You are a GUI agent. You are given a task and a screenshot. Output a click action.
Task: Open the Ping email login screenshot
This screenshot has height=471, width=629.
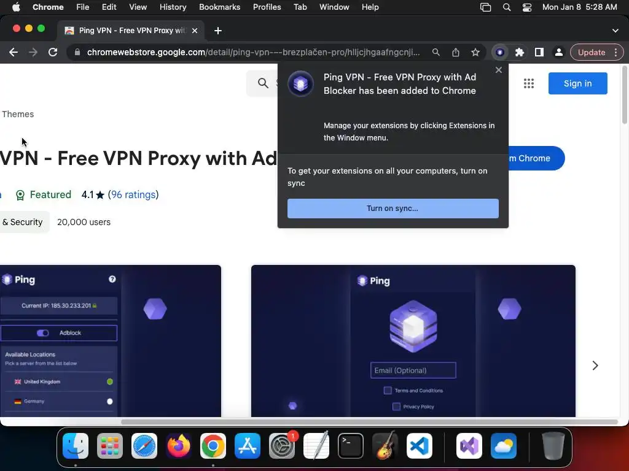point(413,341)
